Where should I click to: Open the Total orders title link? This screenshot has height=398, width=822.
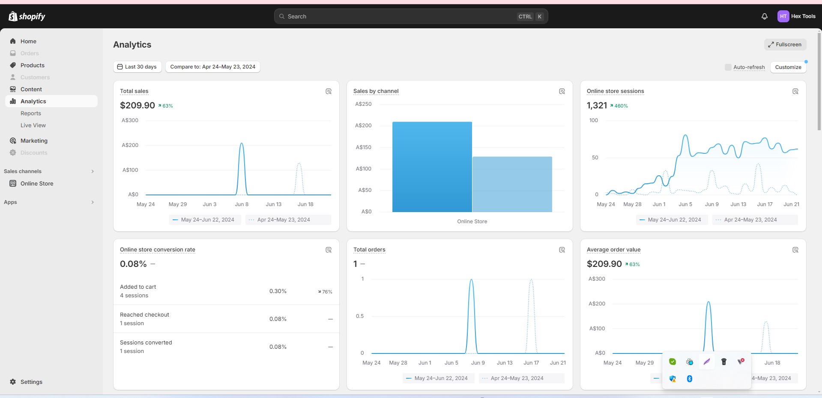(369, 250)
